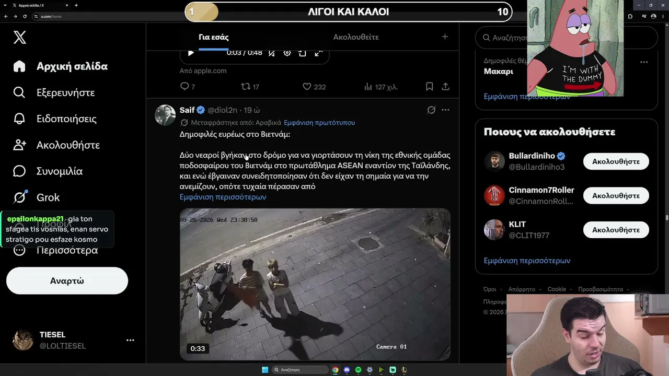Image resolution: width=669 pixels, height=376 pixels.
Task: Open the Grok icon in sidebar
Action: (x=19, y=197)
